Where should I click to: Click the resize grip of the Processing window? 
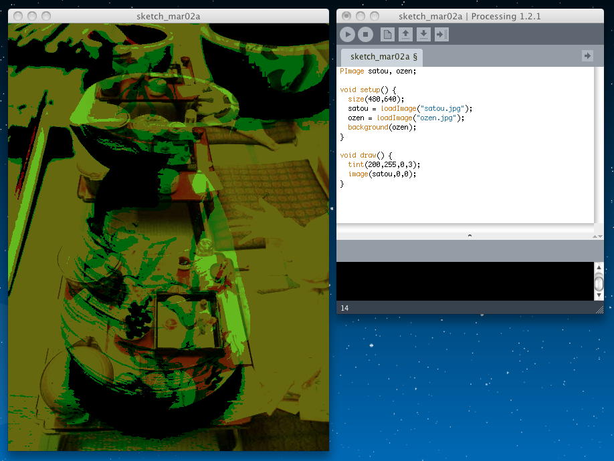(599, 310)
